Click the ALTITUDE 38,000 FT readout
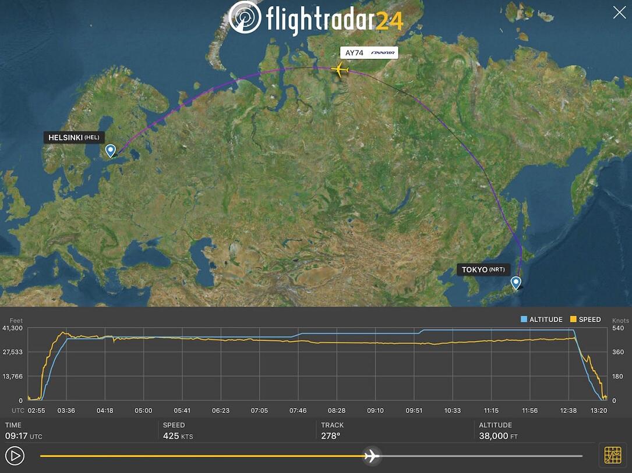The image size is (632, 473). tap(497, 431)
